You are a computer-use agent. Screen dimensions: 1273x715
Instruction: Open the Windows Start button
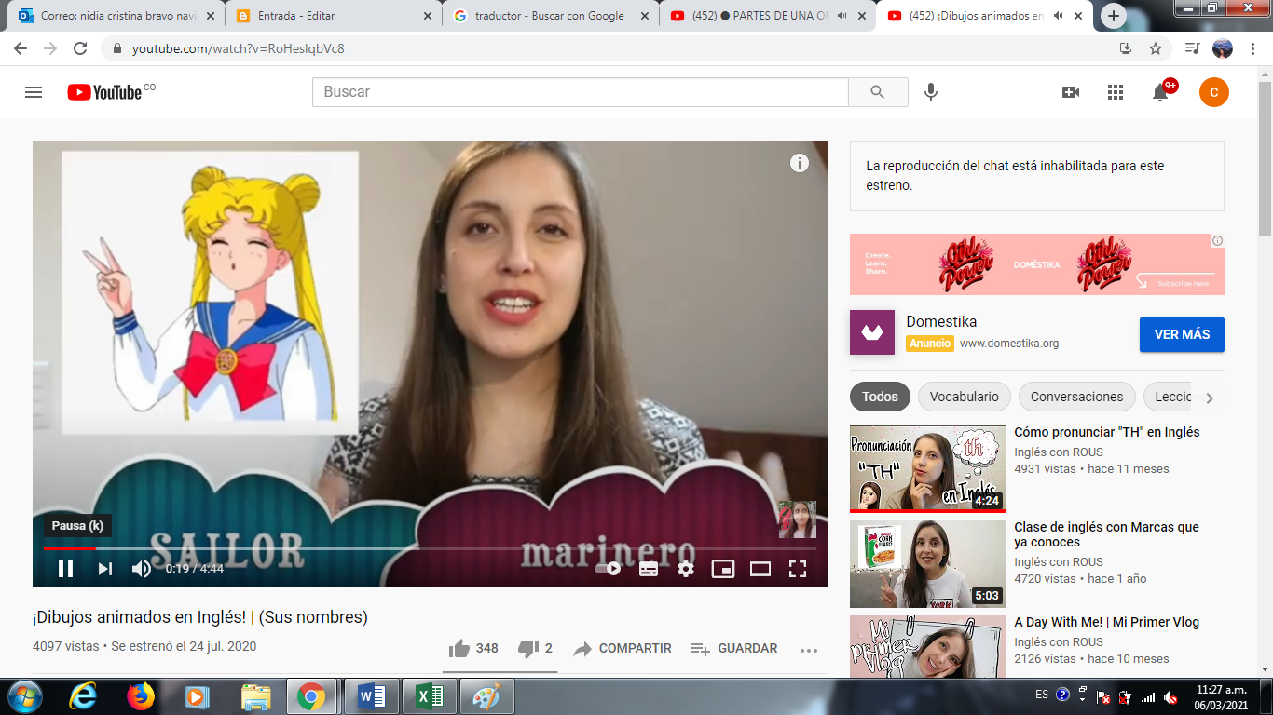23,696
